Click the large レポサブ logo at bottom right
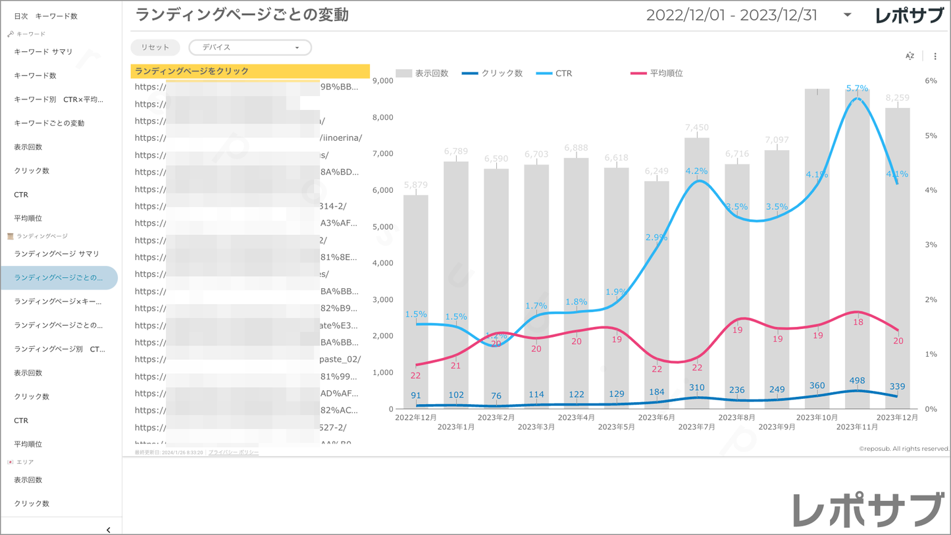951x535 pixels. tap(868, 509)
